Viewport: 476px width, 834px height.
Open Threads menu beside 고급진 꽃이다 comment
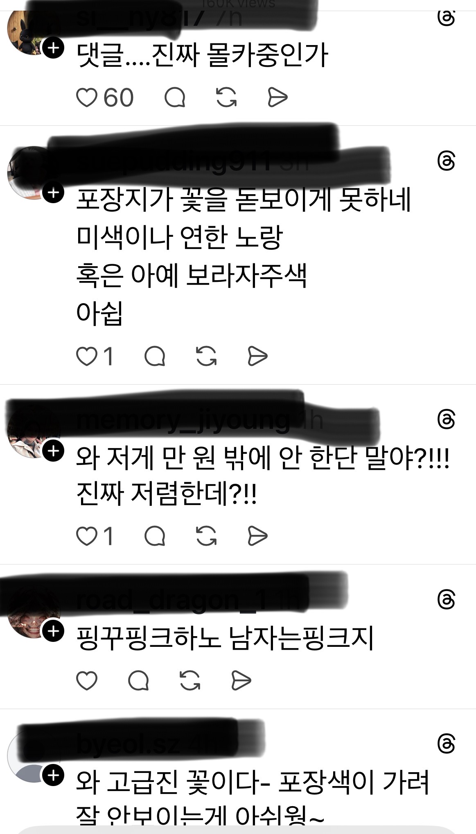point(446,743)
